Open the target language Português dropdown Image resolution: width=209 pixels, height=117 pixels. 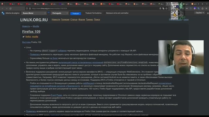click(x=60, y=13)
